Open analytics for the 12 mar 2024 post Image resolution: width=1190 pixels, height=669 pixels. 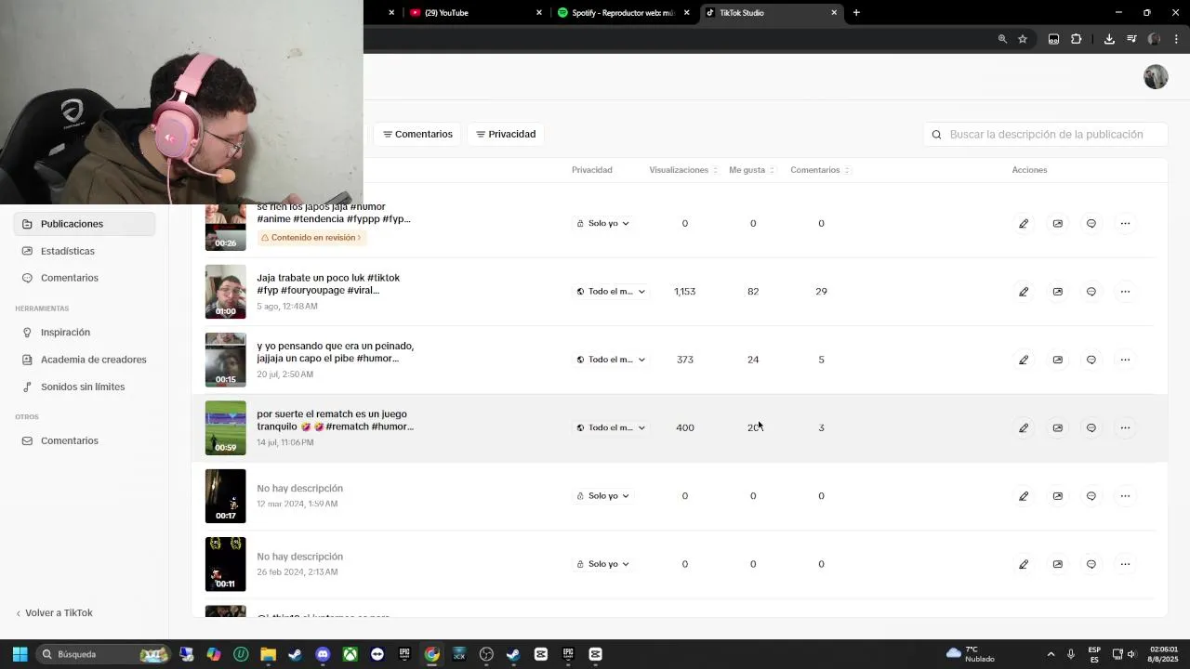[x=1057, y=496]
